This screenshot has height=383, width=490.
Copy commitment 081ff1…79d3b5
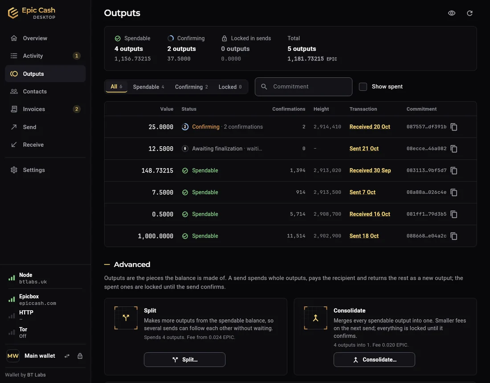[454, 214]
